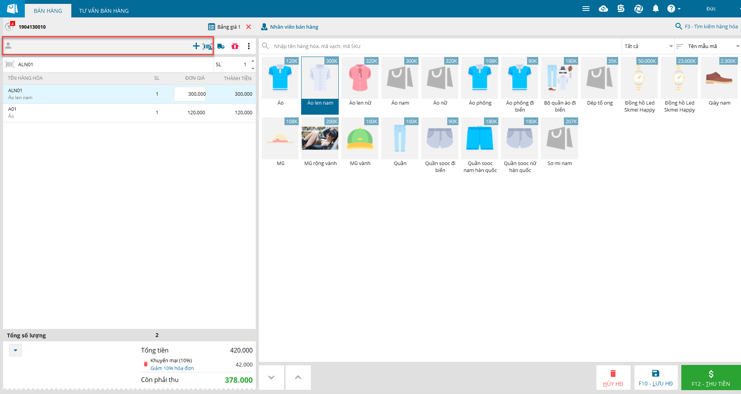Click the TÊN HÀNG HÓA column header
The width and height of the screenshot is (741, 394).
click(x=25, y=78)
